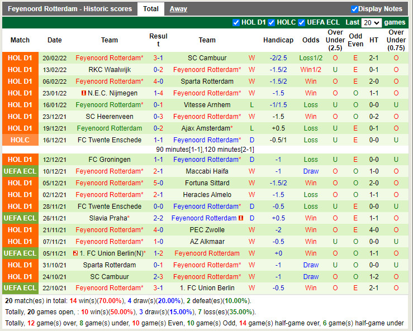Image resolution: width=413 pixels, height=331 pixels.
Task: Click the 2-2 result against Slavia Praha
Action: 158,218
